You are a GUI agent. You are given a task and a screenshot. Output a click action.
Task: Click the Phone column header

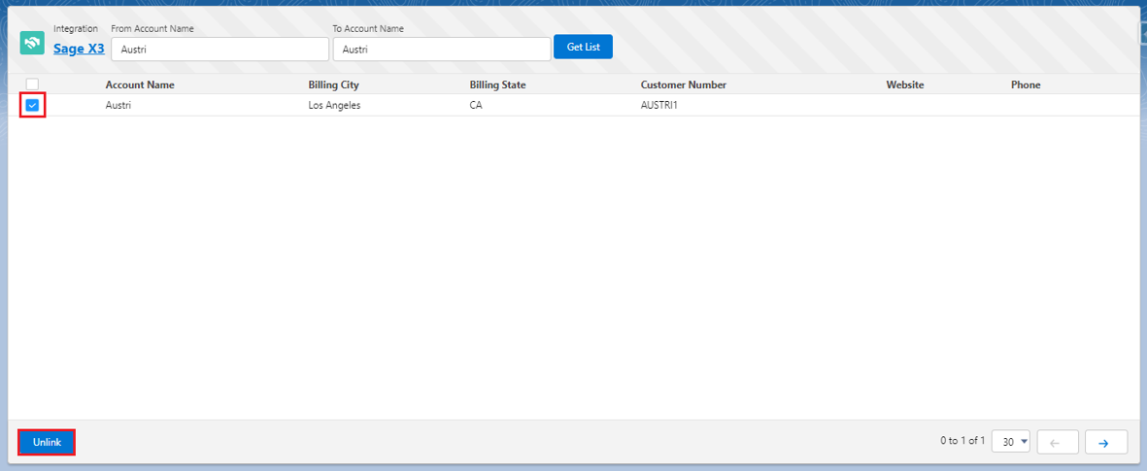(1025, 85)
